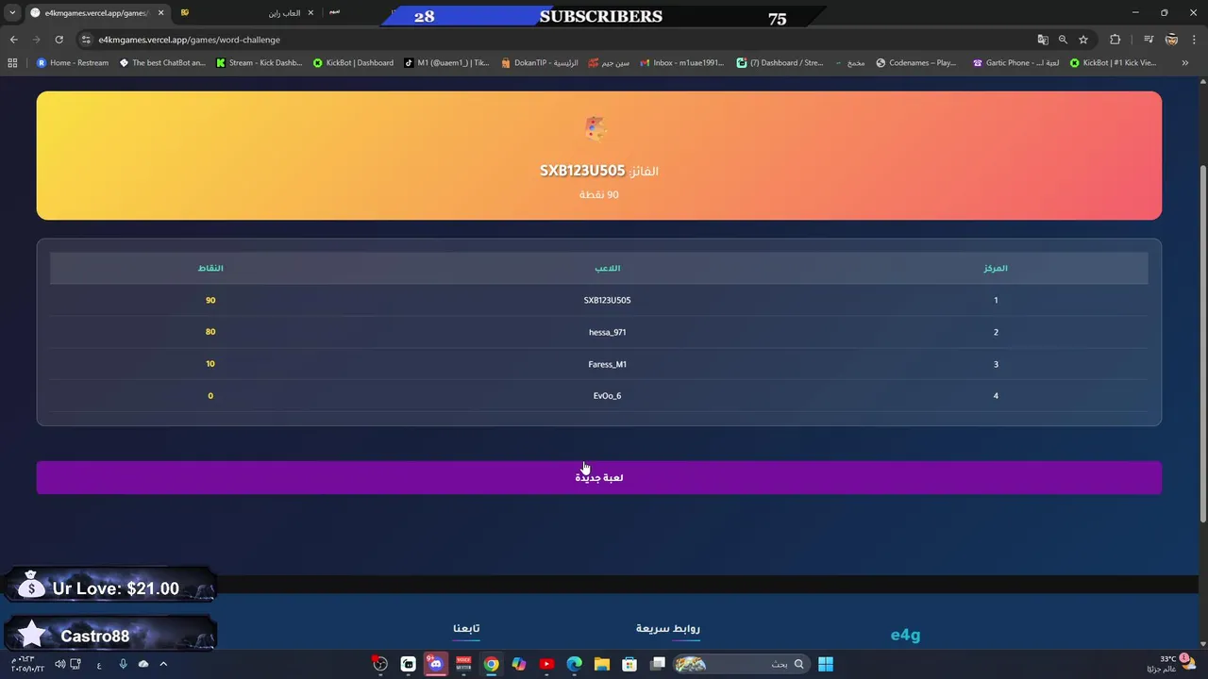Viewport: 1208px width, 679px height.
Task: Switch to Chrome in the taskbar
Action: [491, 664]
